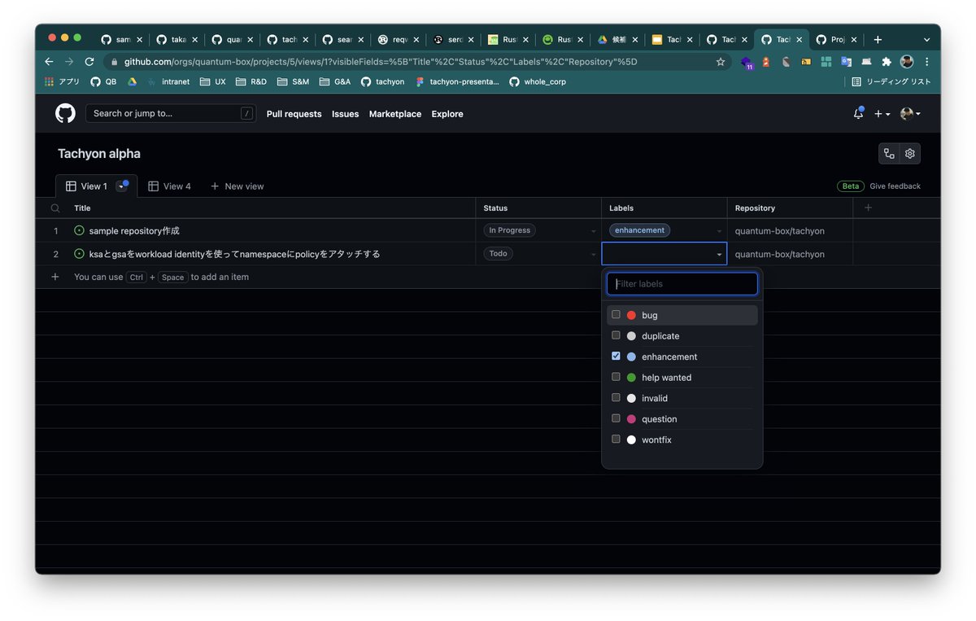The width and height of the screenshot is (976, 621).
Task: Open labels dropdown arrow for sample repository row
Action: (719, 231)
